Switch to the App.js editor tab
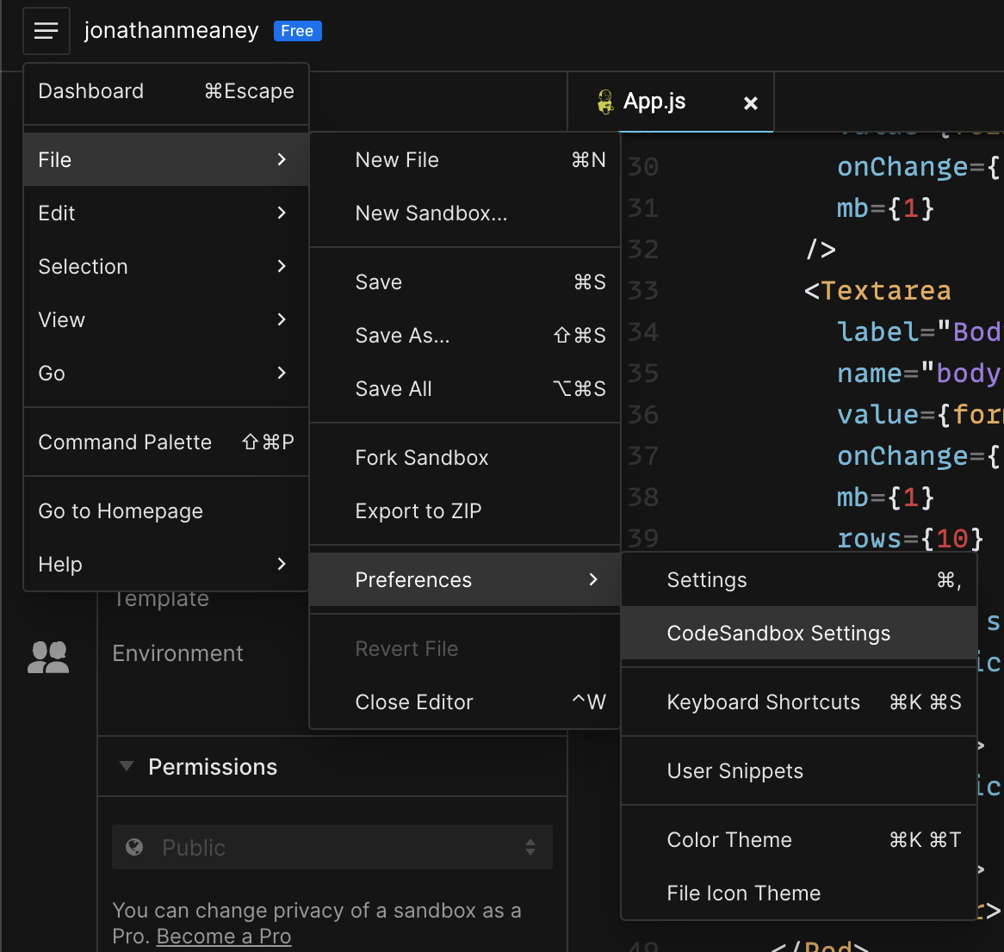The width and height of the screenshot is (1004, 952). click(x=654, y=102)
